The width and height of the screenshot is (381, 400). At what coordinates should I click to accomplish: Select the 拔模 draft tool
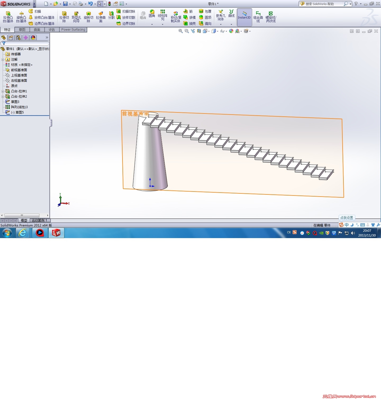pyautogui.click(x=189, y=17)
